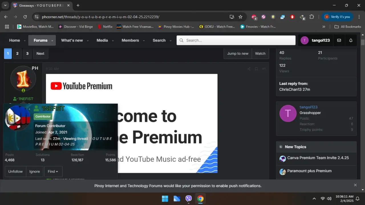Open Paramount plus Premium topic
This screenshot has height=205, width=365.
tap(309, 171)
